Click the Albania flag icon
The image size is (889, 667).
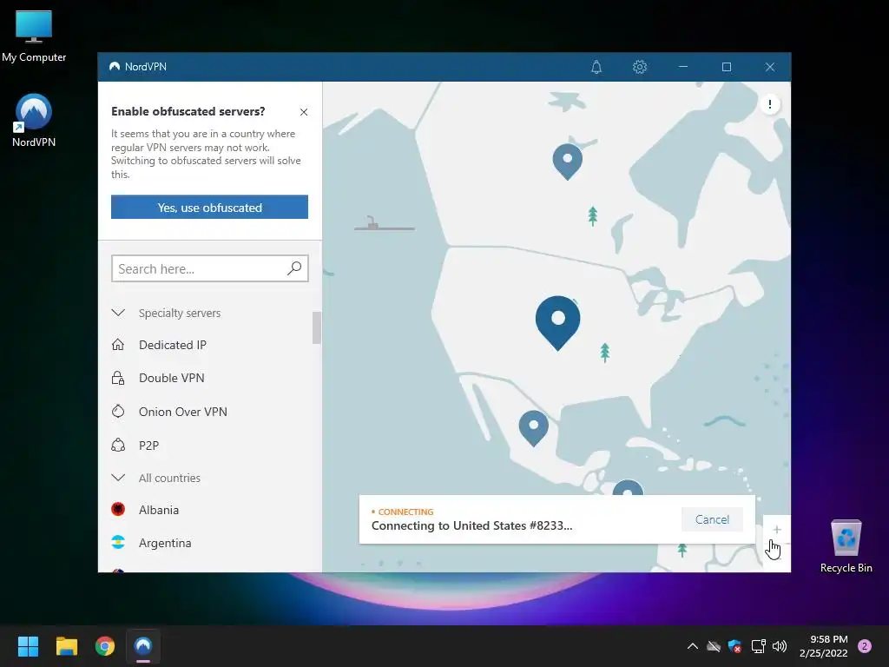point(118,509)
